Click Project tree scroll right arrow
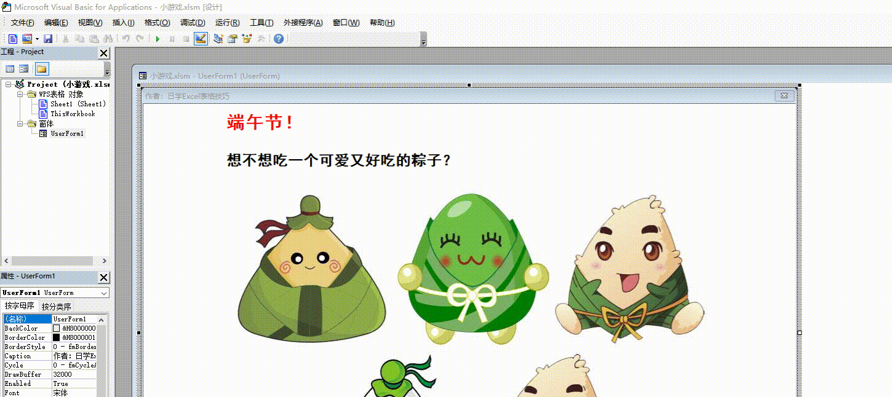The width and height of the screenshot is (892, 397). pyautogui.click(x=105, y=261)
